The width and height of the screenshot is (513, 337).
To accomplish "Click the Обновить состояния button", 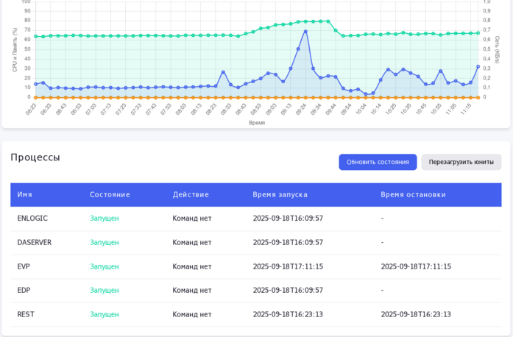I will 378,162.
